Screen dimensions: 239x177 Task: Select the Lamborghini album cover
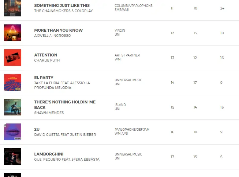[x=12, y=157]
